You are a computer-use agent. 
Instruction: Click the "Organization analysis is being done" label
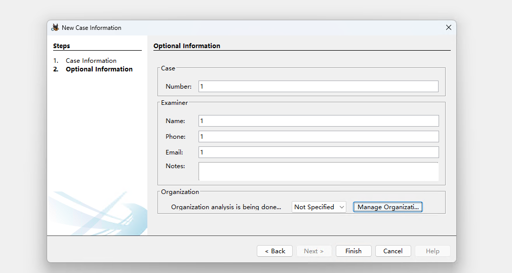coord(226,207)
